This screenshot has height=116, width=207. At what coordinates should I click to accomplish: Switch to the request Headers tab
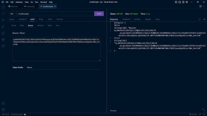(23, 19)
